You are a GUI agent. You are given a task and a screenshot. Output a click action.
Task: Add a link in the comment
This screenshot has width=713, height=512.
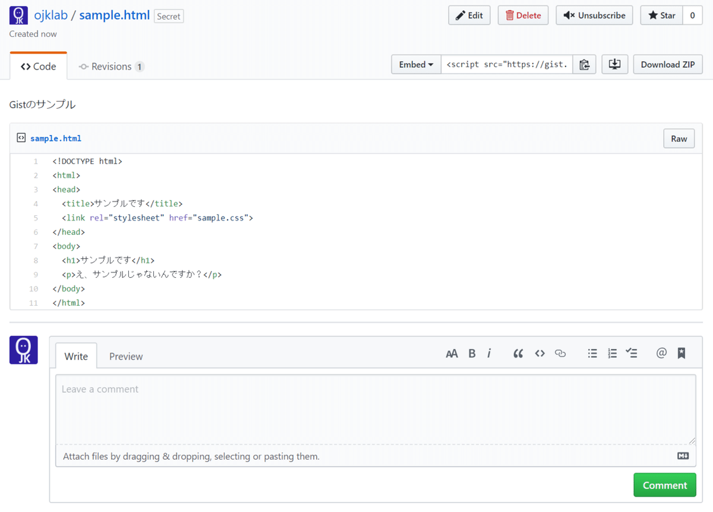pos(560,353)
